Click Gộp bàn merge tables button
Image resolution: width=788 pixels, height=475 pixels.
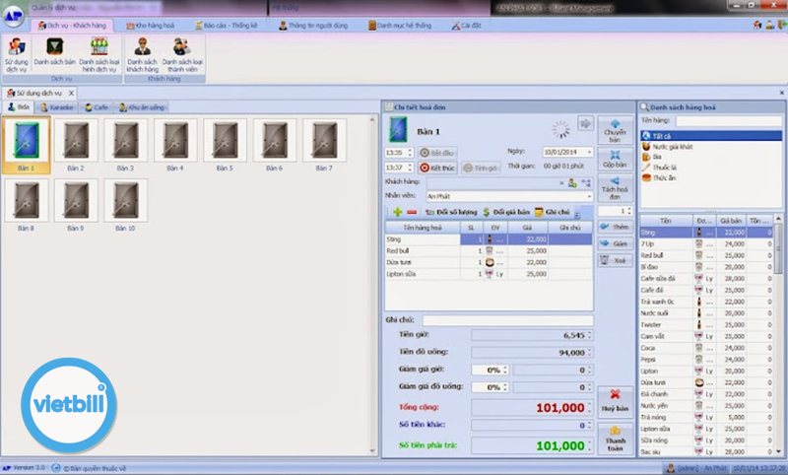(x=616, y=159)
